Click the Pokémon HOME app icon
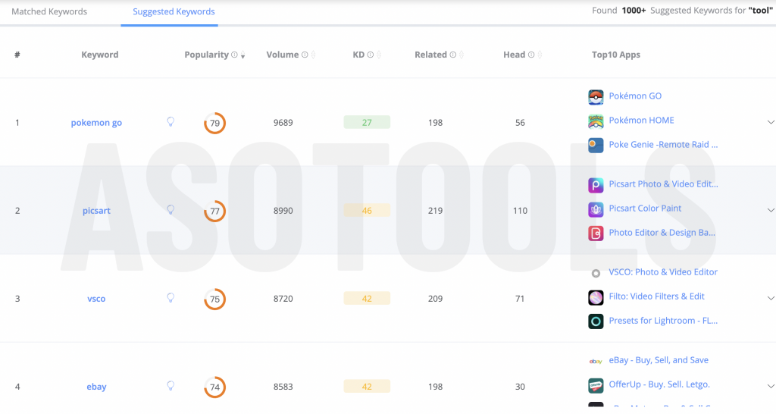776x414 pixels. coord(596,121)
